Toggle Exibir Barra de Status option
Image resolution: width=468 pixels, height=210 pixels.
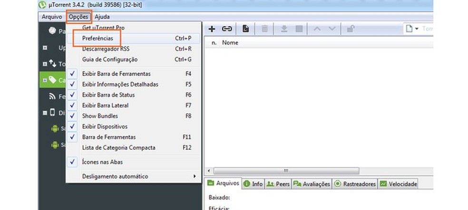(134, 95)
